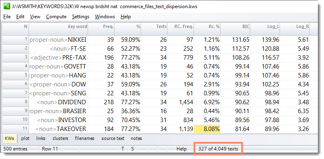
Task: Switch to the KWs tab
Action: (10, 138)
